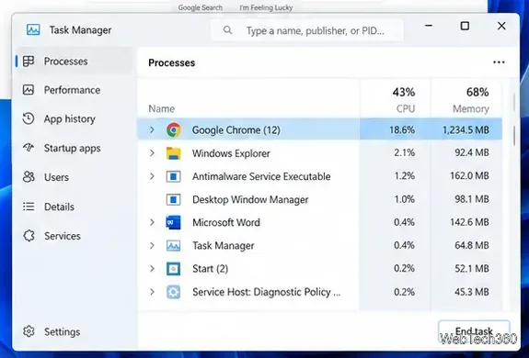Click the App history clock icon

click(x=29, y=118)
